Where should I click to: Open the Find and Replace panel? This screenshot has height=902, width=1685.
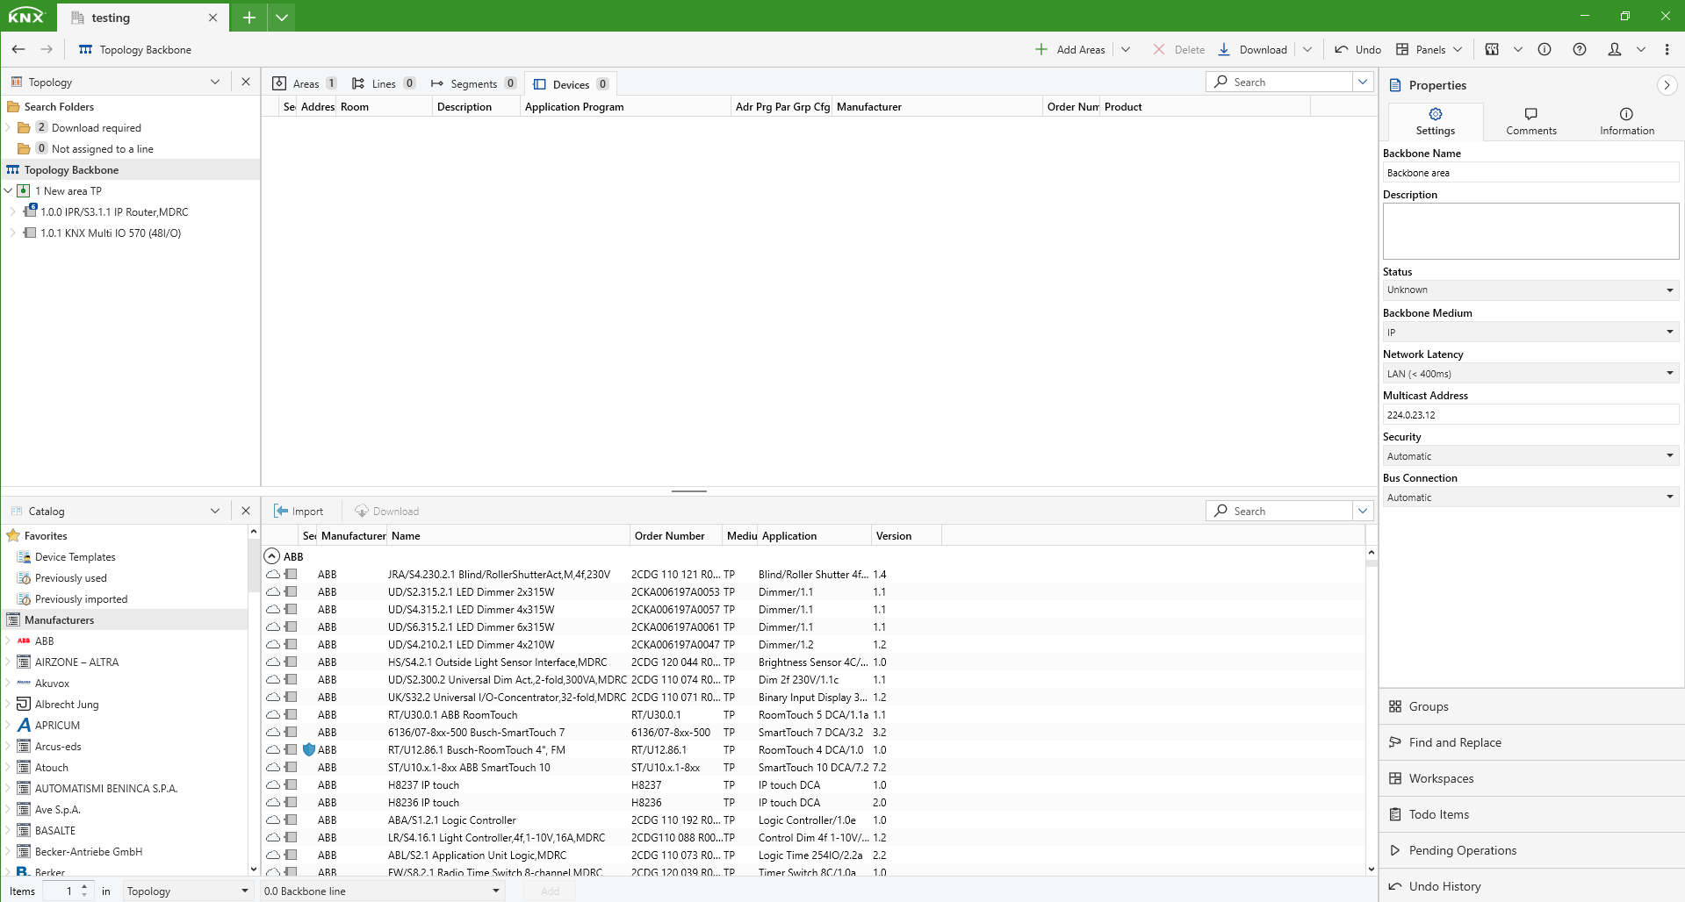pos(1454,742)
